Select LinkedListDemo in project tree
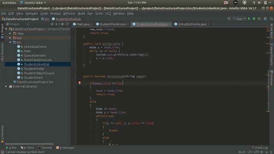Screen dimensions: 274x154 [35, 47]
